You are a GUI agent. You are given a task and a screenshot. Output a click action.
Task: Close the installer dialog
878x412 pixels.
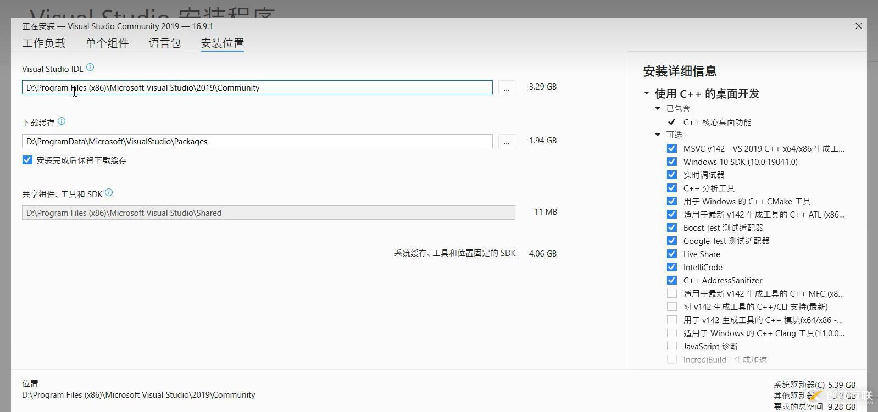(x=859, y=26)
